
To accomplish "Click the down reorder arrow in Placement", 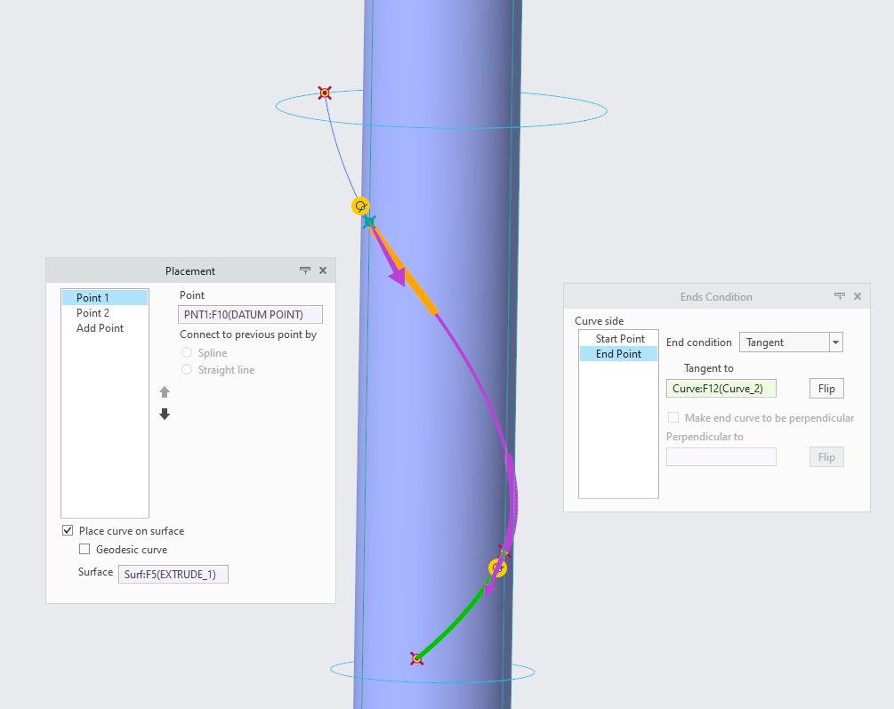I will (x=165, y=414).
